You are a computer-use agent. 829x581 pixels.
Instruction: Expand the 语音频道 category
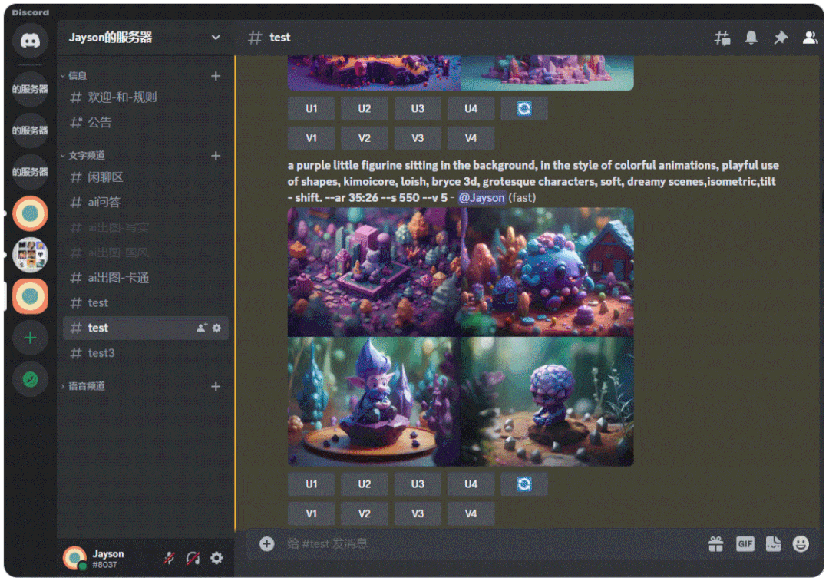point(86,387)
